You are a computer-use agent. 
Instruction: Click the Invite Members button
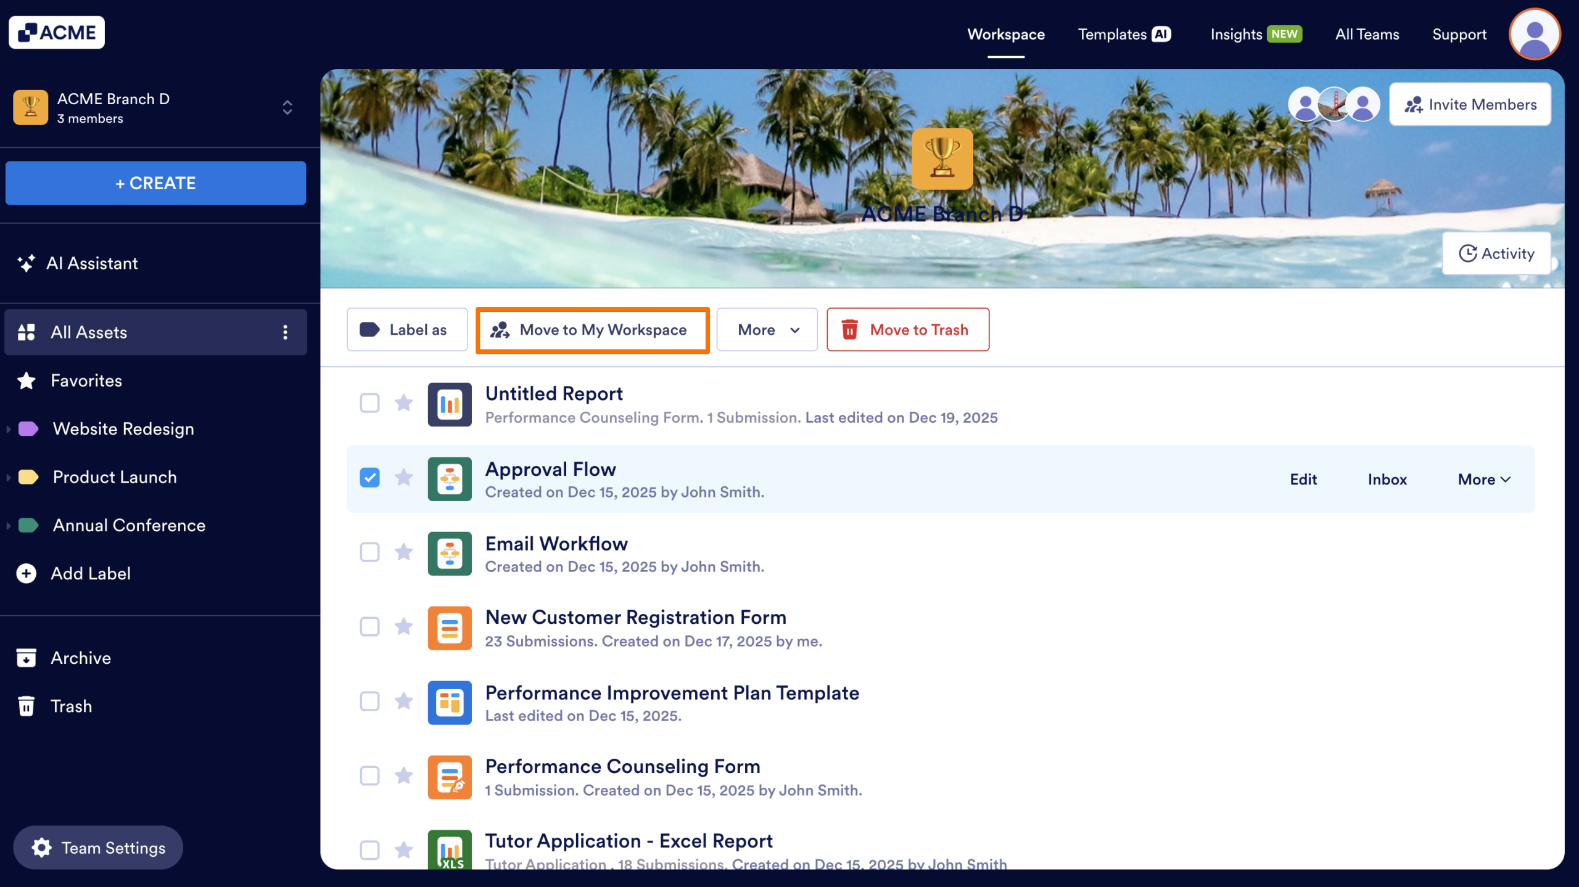[1470, 104]
